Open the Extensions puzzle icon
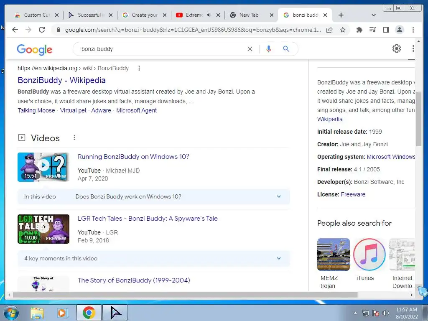Screen dimensions: 428x321 click(x=359, y=30)
